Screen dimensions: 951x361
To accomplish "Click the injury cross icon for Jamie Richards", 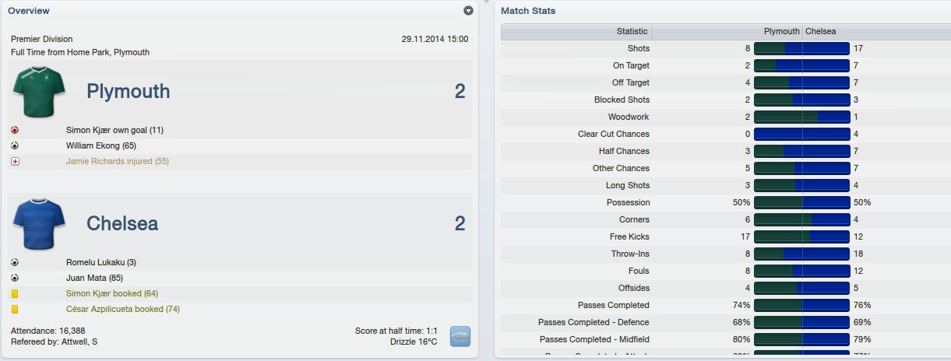I will click(x=15, y=161).
